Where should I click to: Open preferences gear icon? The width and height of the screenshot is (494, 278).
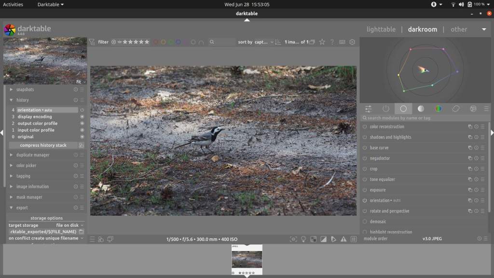pos(352,42)
